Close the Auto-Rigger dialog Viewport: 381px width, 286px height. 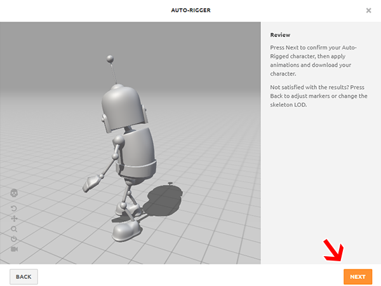click(369, 11)
